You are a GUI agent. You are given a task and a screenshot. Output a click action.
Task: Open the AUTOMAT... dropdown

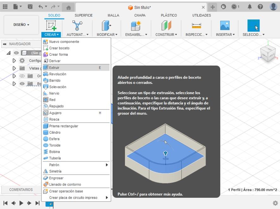tap(77, 34)
